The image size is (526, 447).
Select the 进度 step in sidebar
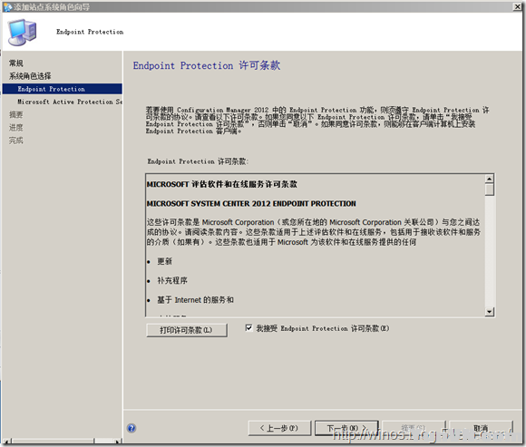[x=16, y=128]
